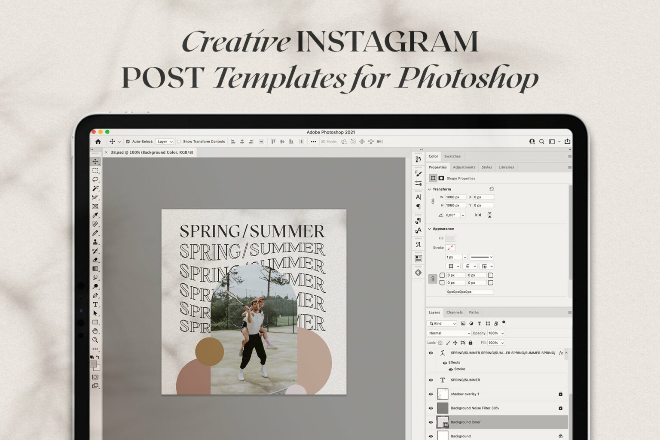
Task: Open the filter by type layer filter for text layers
Action: (x=480, y=324)
